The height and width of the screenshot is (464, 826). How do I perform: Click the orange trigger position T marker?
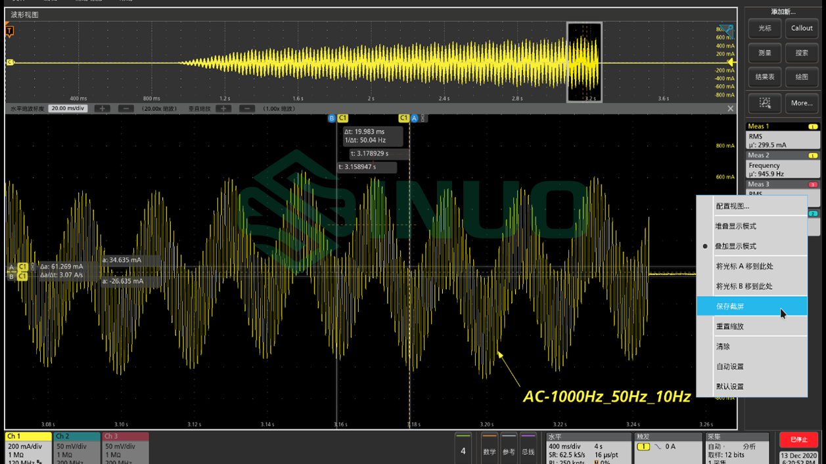(x=9, y=31)
